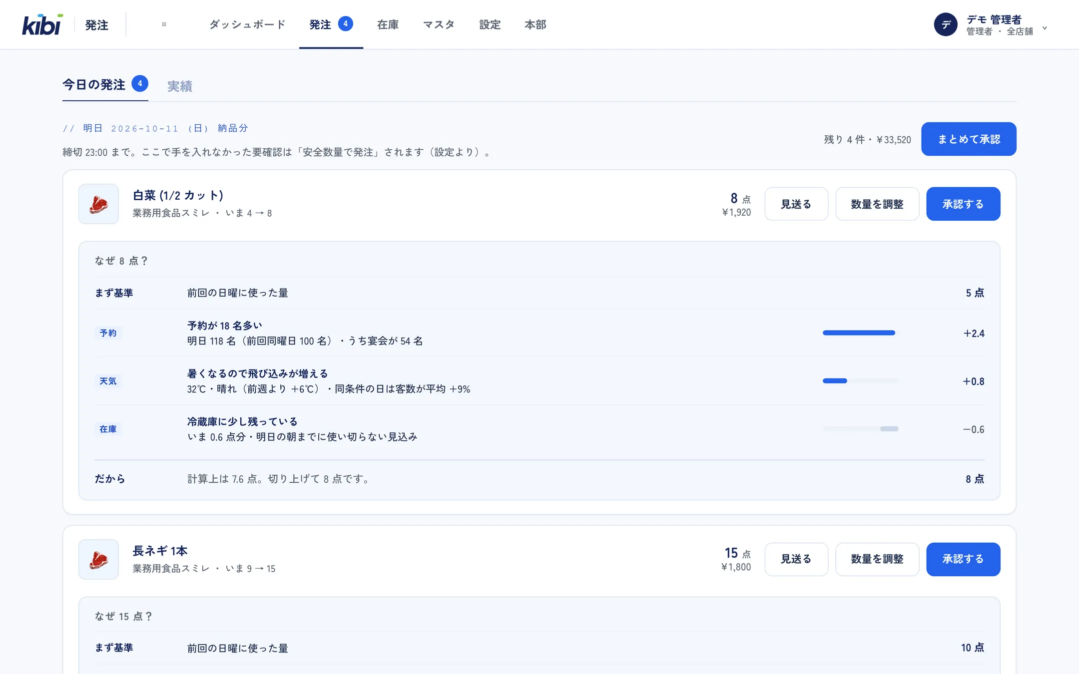This screenshot has height=674, width=1079.
Task: Open the small grid app switcher icon
Action: (164, 24)
